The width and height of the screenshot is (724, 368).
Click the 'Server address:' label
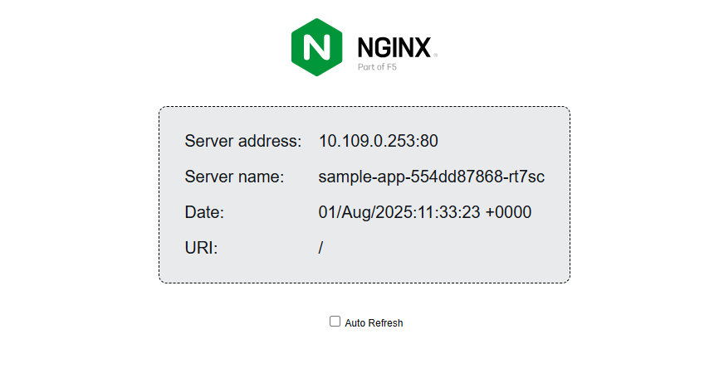[242, 141]
